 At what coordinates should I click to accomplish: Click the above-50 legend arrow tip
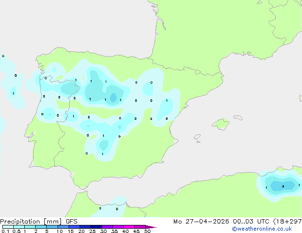coord(151,227)
